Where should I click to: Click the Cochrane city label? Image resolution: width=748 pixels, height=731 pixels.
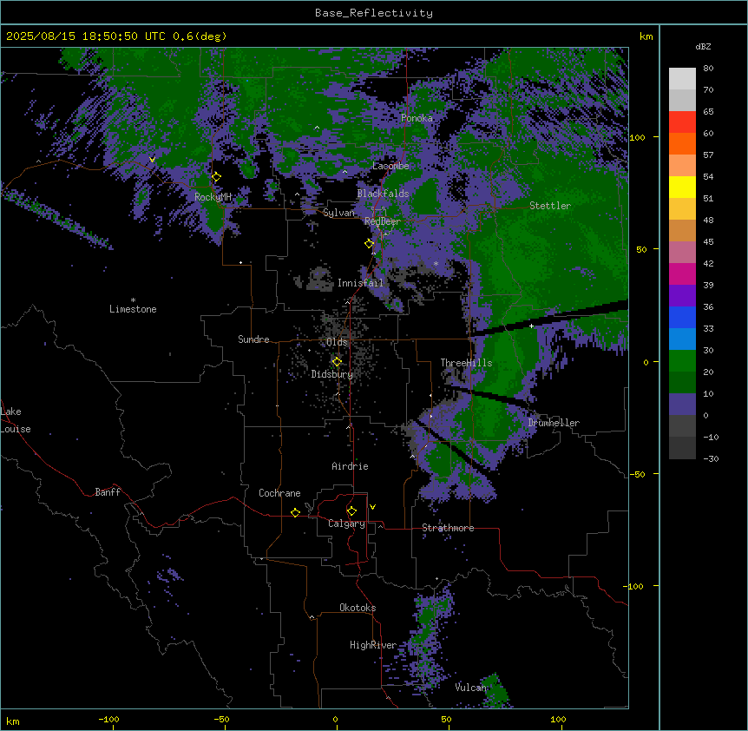(279, 493)
